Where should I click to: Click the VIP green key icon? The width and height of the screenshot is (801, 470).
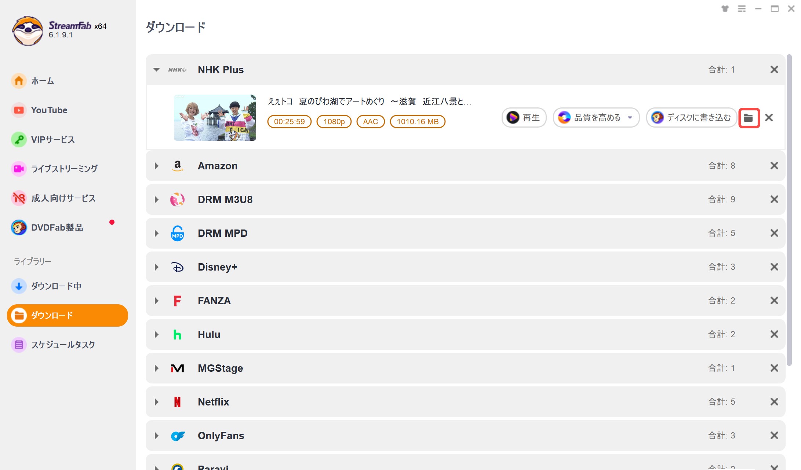click(x=19, y=139)
